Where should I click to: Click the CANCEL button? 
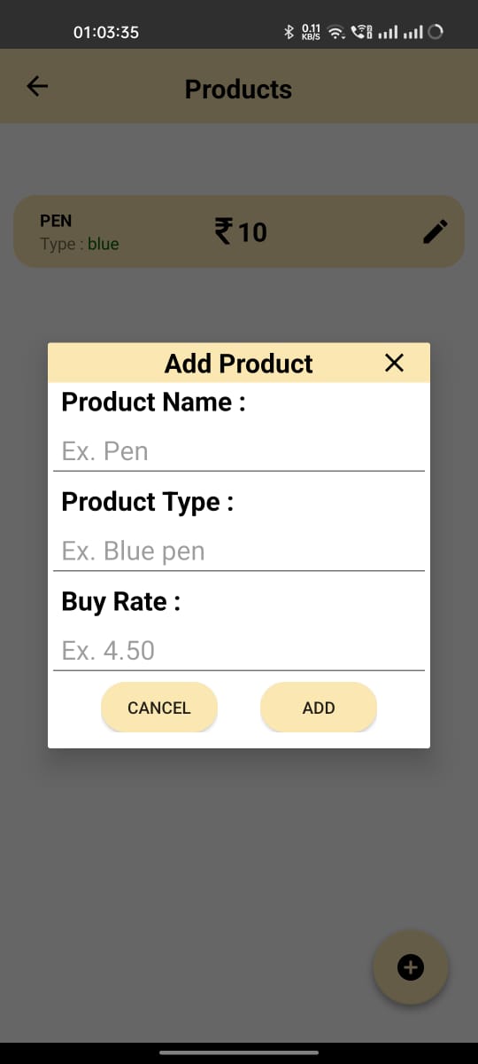click(159, 708)
